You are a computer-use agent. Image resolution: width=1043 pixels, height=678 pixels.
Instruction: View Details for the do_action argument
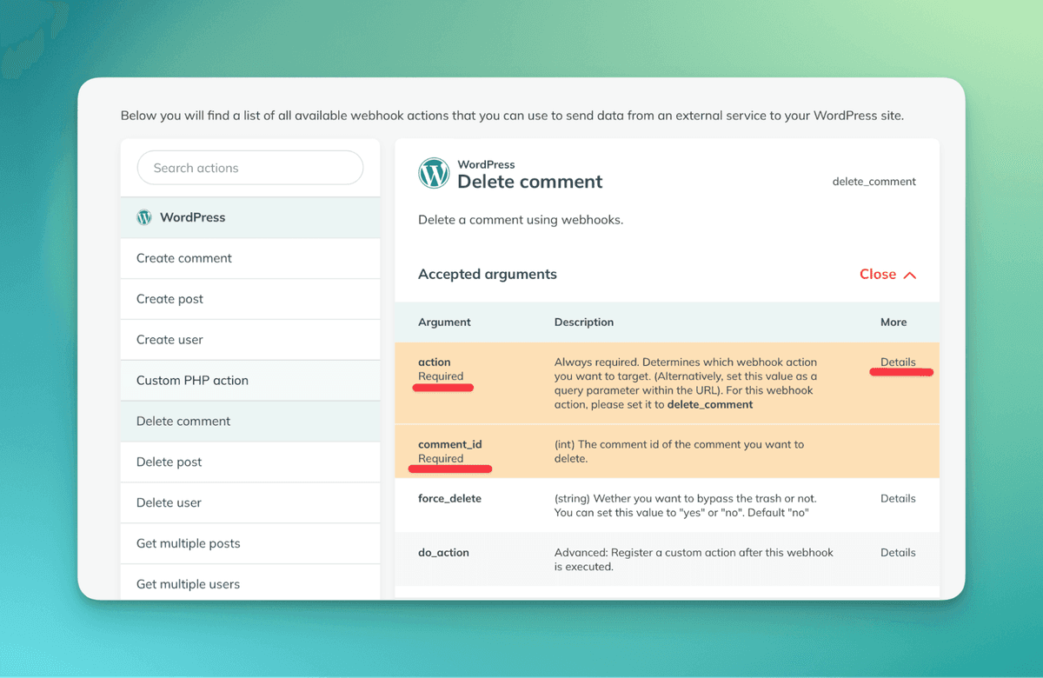tap(898, 553)
